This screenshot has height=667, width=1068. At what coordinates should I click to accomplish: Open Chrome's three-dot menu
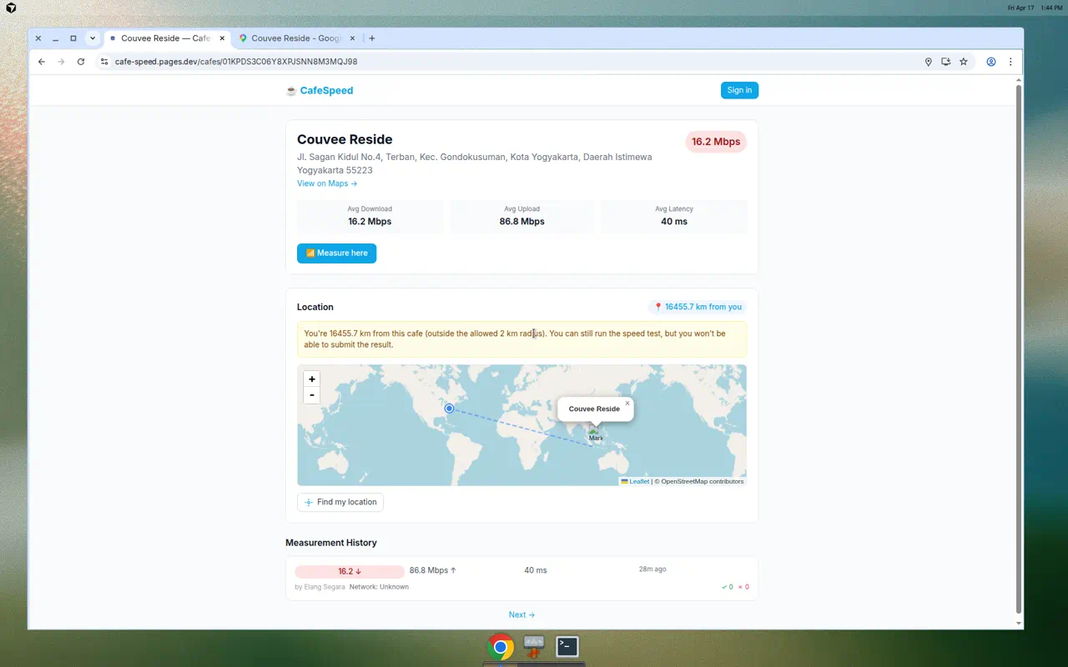tap(1010, 62)
